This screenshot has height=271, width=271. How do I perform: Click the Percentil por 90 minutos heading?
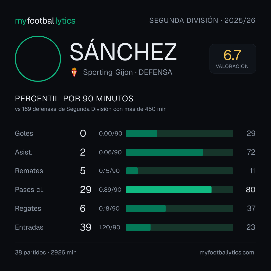[x=74, y=99]
